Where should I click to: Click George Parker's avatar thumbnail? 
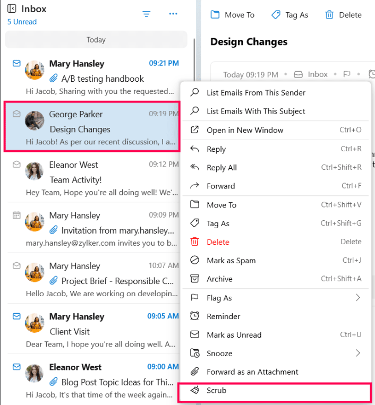[x=35, y=120]
